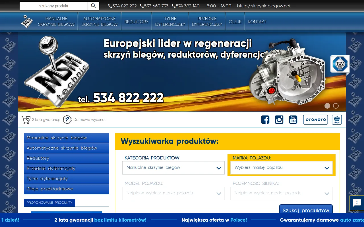This screenshot has height=227, width=364.
Task: Call phone number 533 660 793
Action: [154, 6]
